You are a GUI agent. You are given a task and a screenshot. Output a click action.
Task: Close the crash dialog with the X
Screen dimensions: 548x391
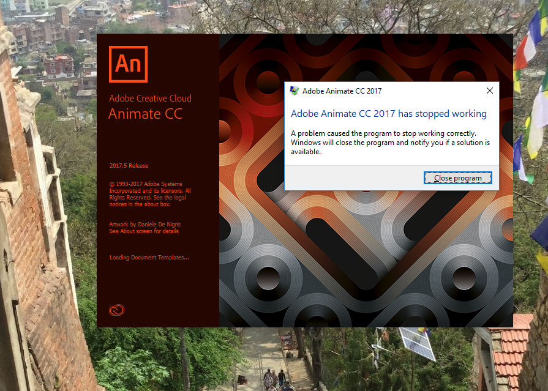pos(490,91)
